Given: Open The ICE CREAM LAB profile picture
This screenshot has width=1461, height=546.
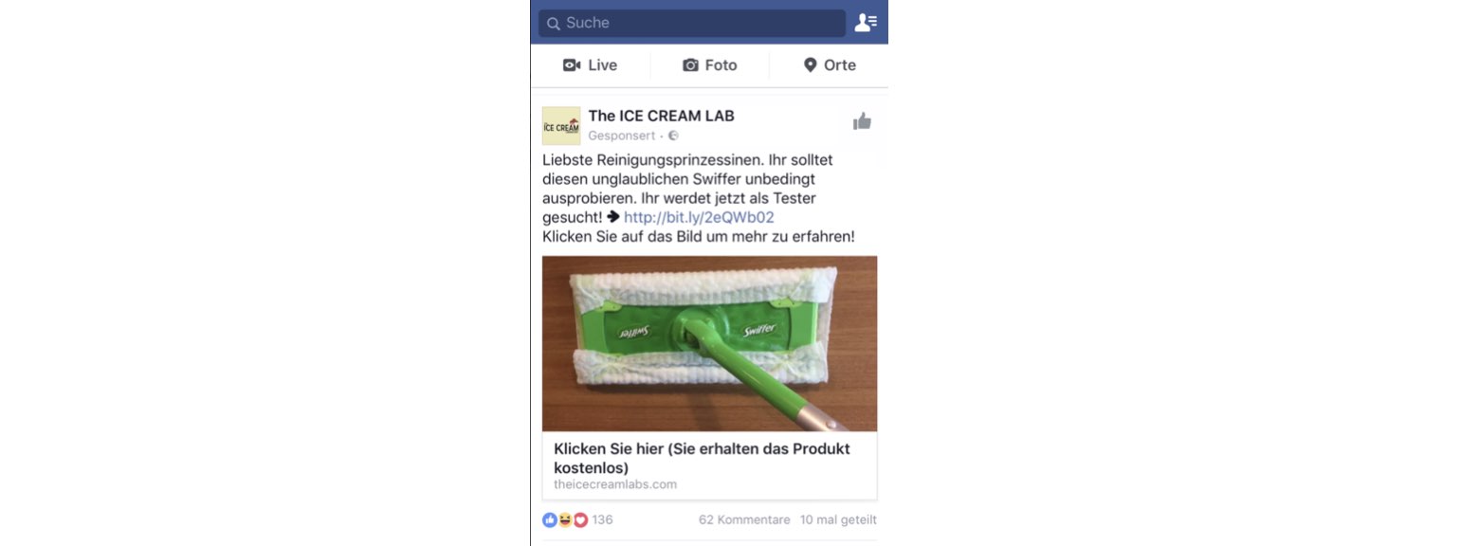Looking at the screenshot, I should [561, 126].
